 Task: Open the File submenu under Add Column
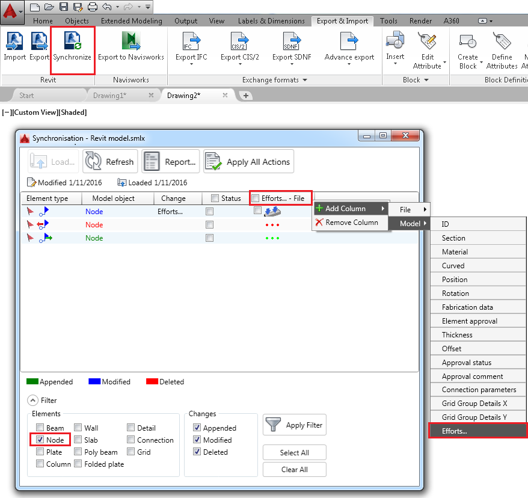pos(410,209)
